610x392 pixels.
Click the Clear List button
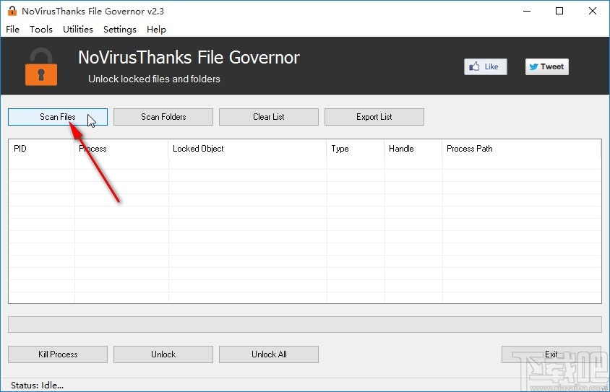[269, 117]
